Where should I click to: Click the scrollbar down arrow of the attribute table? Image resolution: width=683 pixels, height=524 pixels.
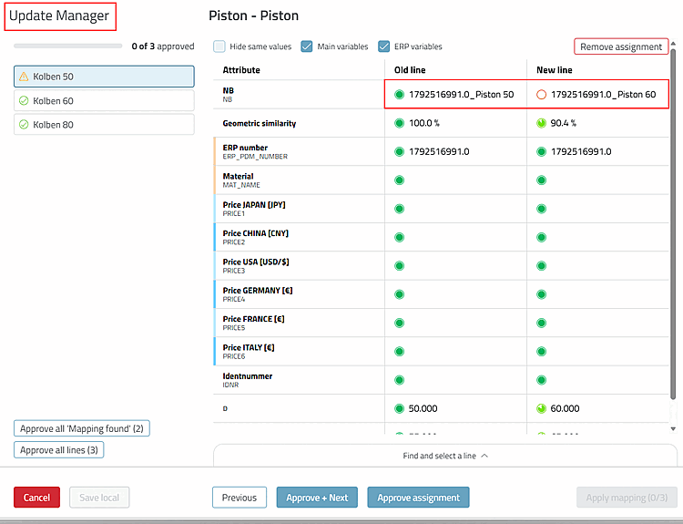pos(673,429)
